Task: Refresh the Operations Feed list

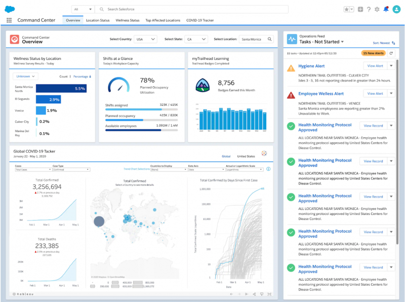Action: click(391, 53)
